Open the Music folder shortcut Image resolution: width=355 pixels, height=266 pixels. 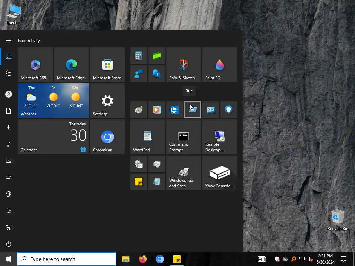pyautogui.click(x=9, y=144)
